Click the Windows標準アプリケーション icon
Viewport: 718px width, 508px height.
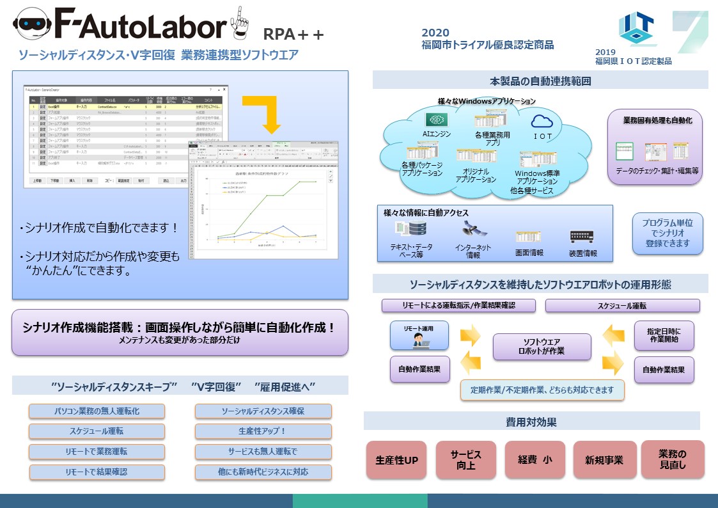(x=538, y=159)
